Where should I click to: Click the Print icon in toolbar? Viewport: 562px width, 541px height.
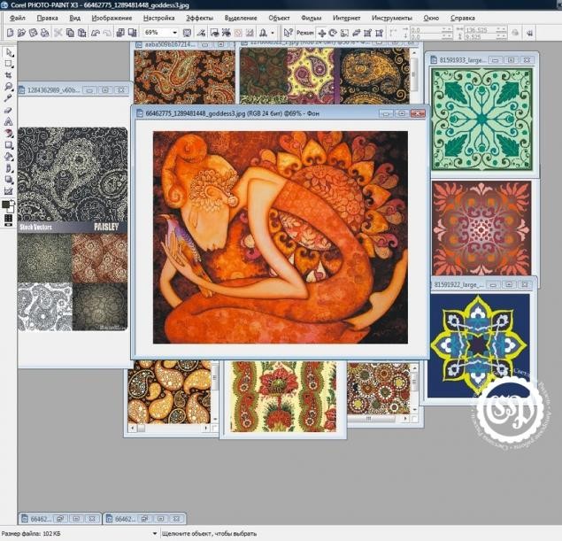pos(45,33)
